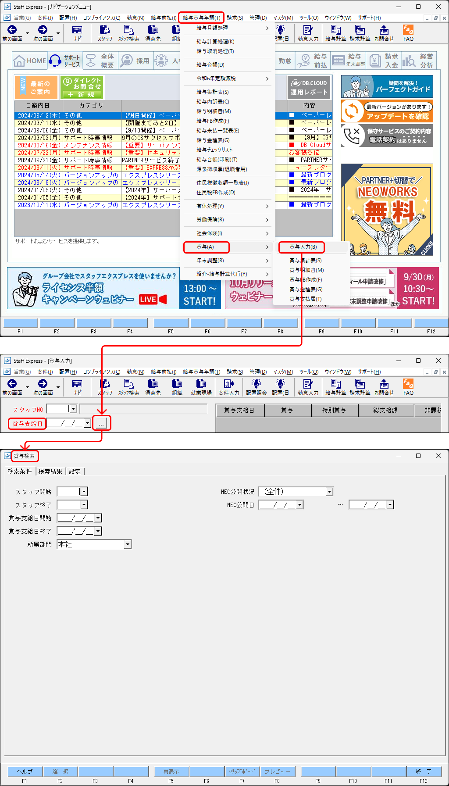This screenshot has width=449, height=786.
Task: Select the 2024/09/12(木) row in ご案内 list
Action: 173,115
